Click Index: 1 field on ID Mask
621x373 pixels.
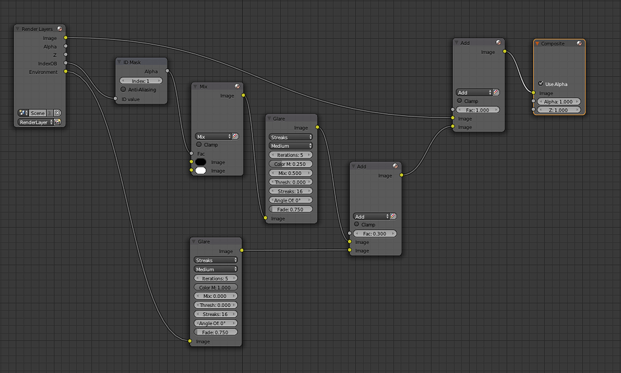point(141,81)
